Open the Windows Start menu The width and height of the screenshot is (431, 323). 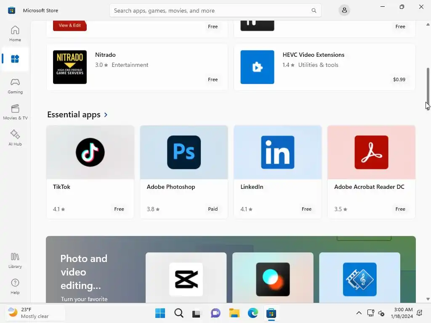tap(160, 313)
